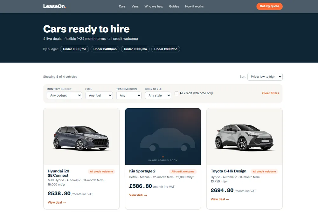The height and width of the screenshot is (214, 318).
Task: View deal for Hyundai i20 SE Connect
Action: pyautogui.click(x=57, y=203)
